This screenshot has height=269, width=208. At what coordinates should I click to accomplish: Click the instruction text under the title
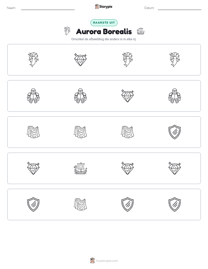tap(104, 39)
